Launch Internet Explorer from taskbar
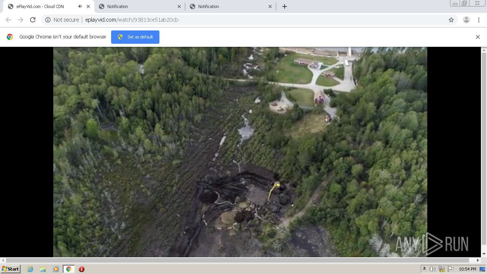The image size is (487, 274). [x=30, y=269]
